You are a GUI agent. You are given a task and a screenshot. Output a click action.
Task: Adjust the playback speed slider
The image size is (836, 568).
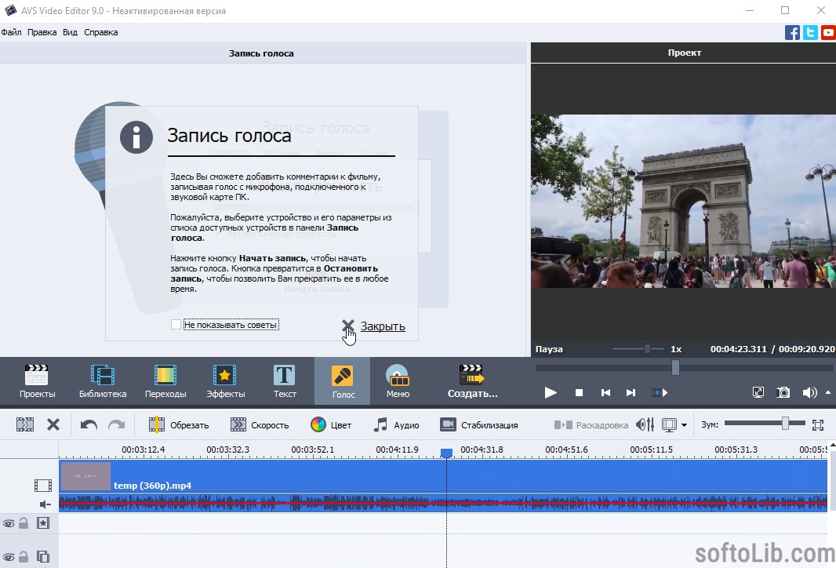pyautogui.click(x=647, y=349)
